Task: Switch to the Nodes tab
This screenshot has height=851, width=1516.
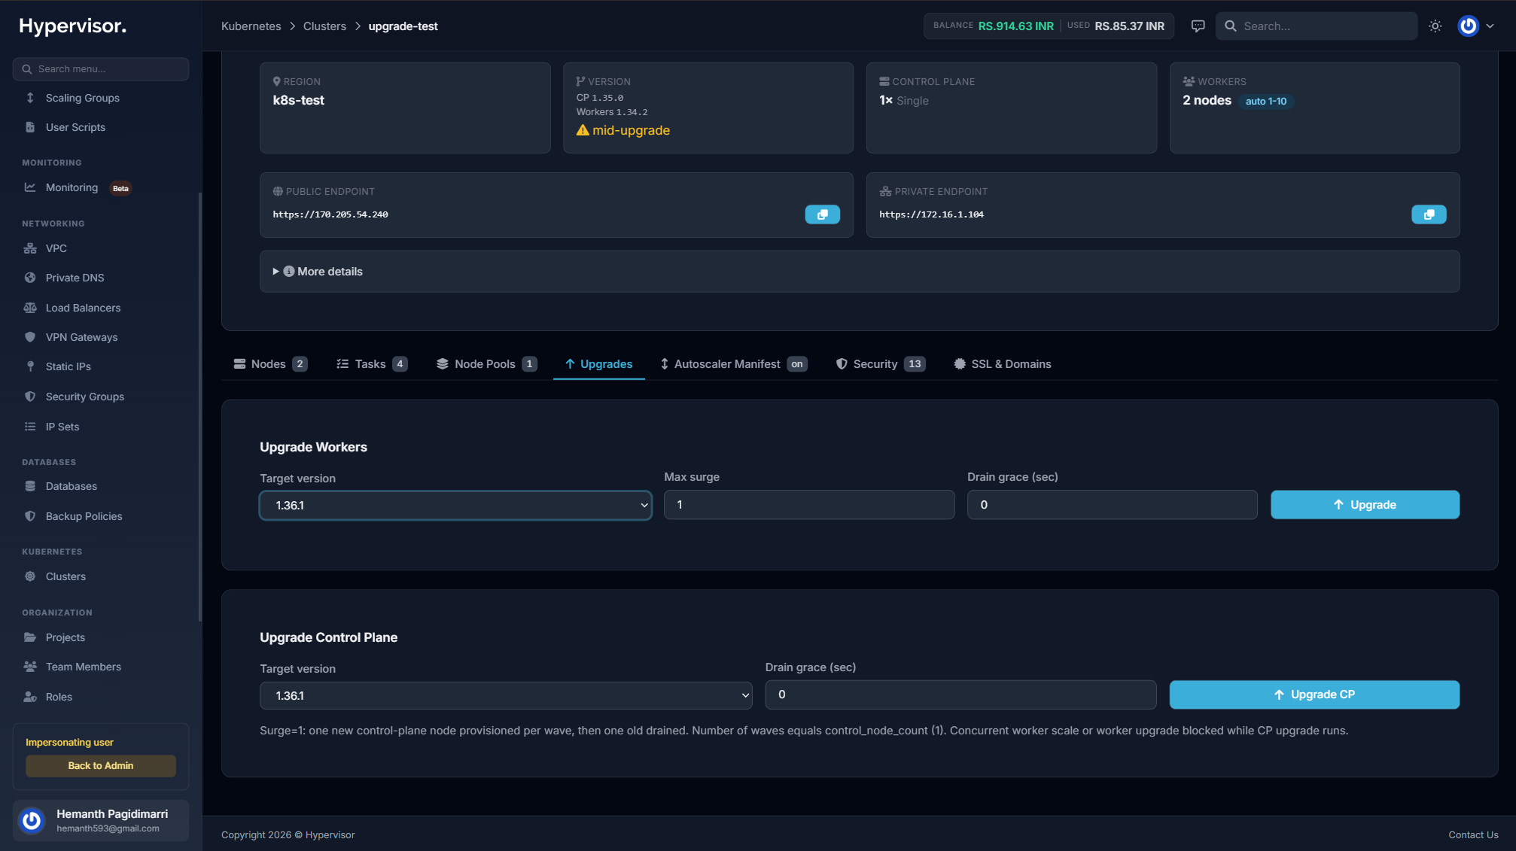Action: click(x=270, y=364)
